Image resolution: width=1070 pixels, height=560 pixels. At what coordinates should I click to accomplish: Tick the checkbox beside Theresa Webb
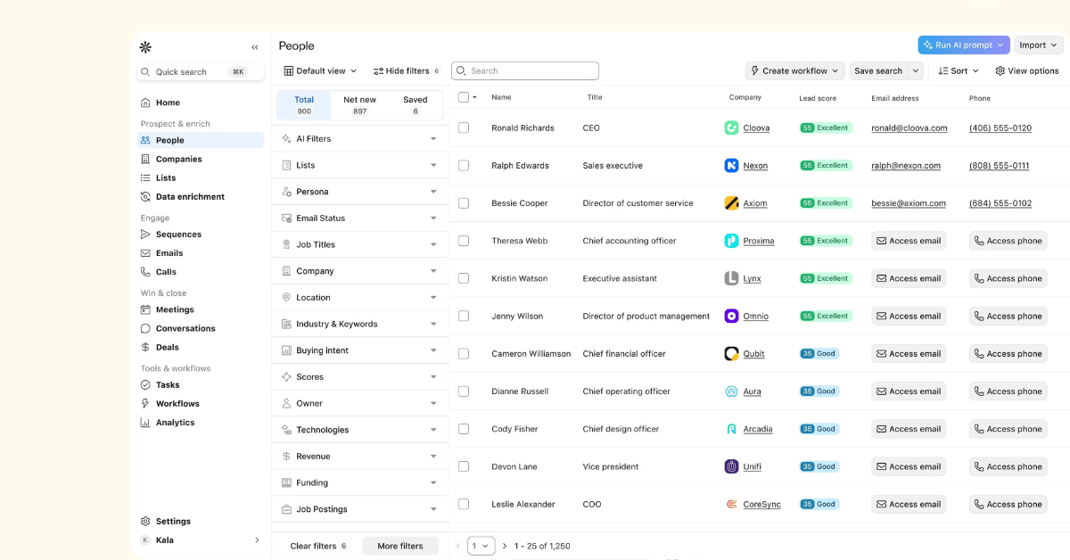(x=464, y=241)
